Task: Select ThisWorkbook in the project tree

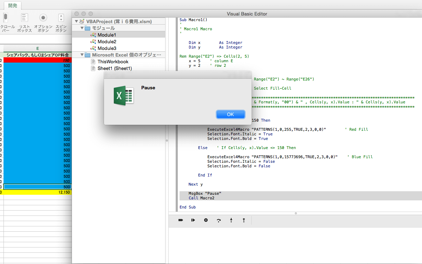Action: (113, 62)
